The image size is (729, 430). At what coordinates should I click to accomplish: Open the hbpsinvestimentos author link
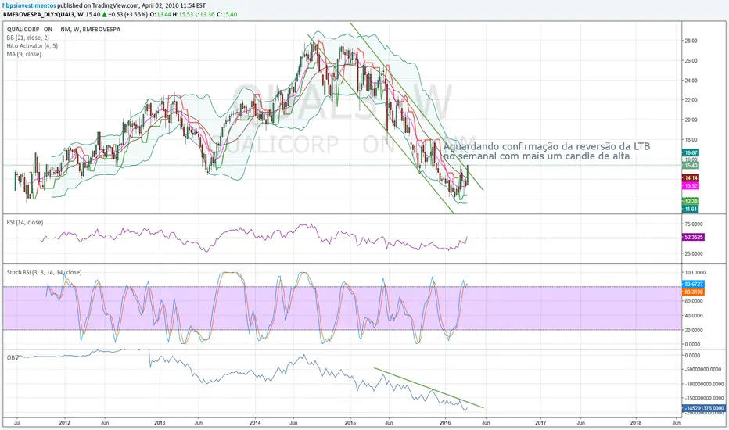pyautogui.click(x=29, y=5)
